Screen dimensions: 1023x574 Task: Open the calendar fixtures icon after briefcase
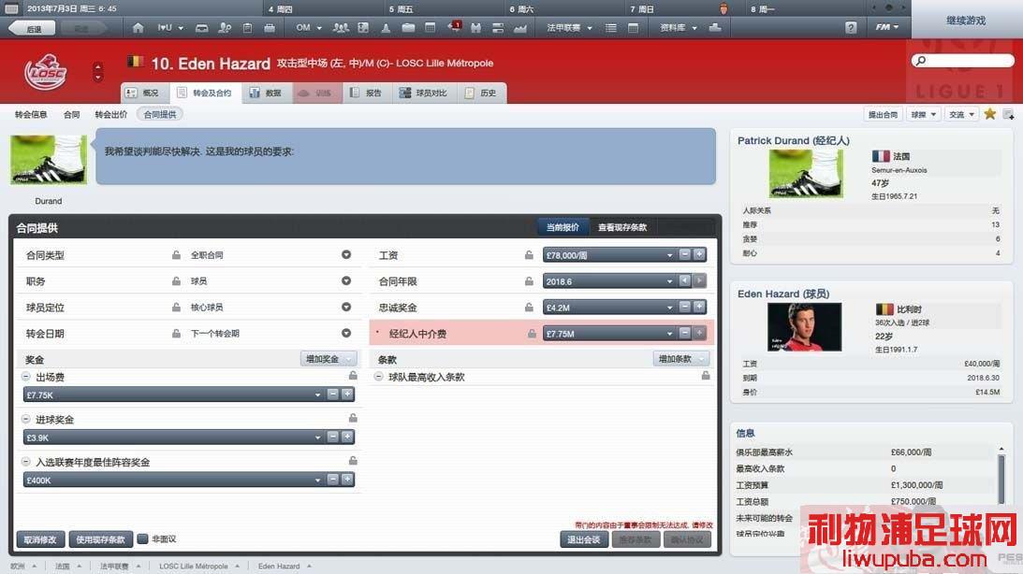click(430, 28)
